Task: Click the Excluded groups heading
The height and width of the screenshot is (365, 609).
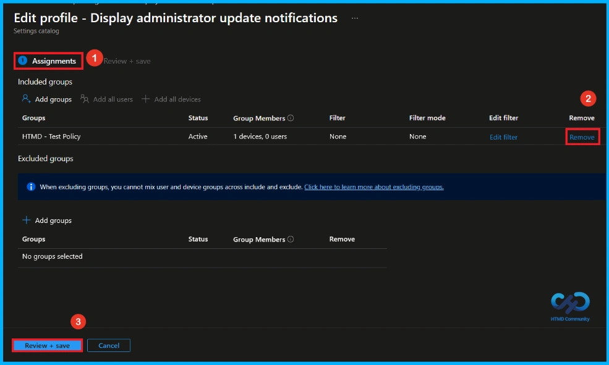Action: (45, 159)
